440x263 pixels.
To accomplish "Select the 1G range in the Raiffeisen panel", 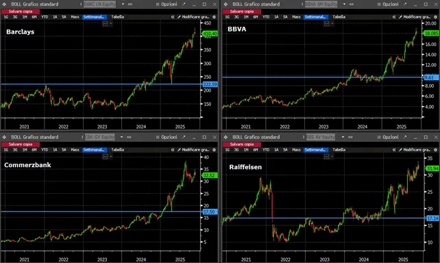I will pyautogui.click(x=228, y=150).
